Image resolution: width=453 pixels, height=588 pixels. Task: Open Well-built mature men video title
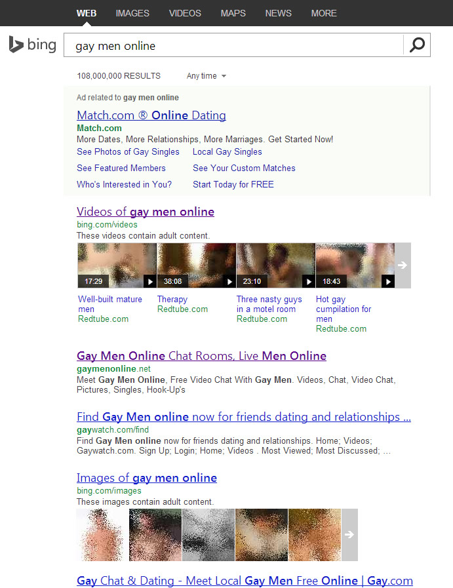coord(110,304)
